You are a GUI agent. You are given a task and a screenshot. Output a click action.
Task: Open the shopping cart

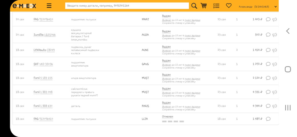point(204,6)
